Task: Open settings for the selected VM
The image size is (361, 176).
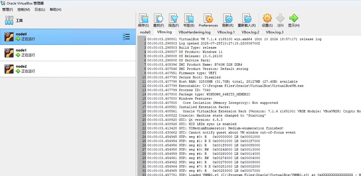Action: coord(267,20)
